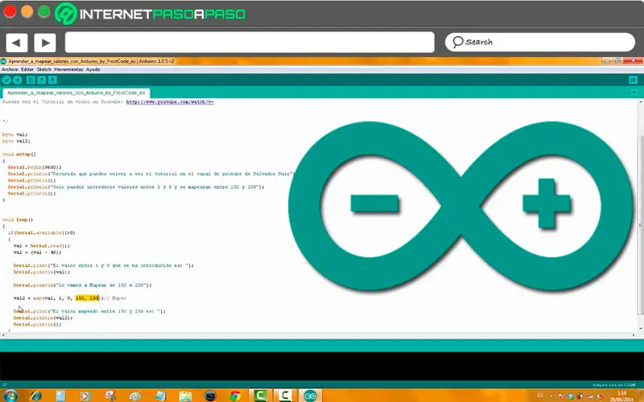Image resolution: width=644 pixels, height=402 pixels.
Task: Open the Herramientas menu
Action: (68, 69)
